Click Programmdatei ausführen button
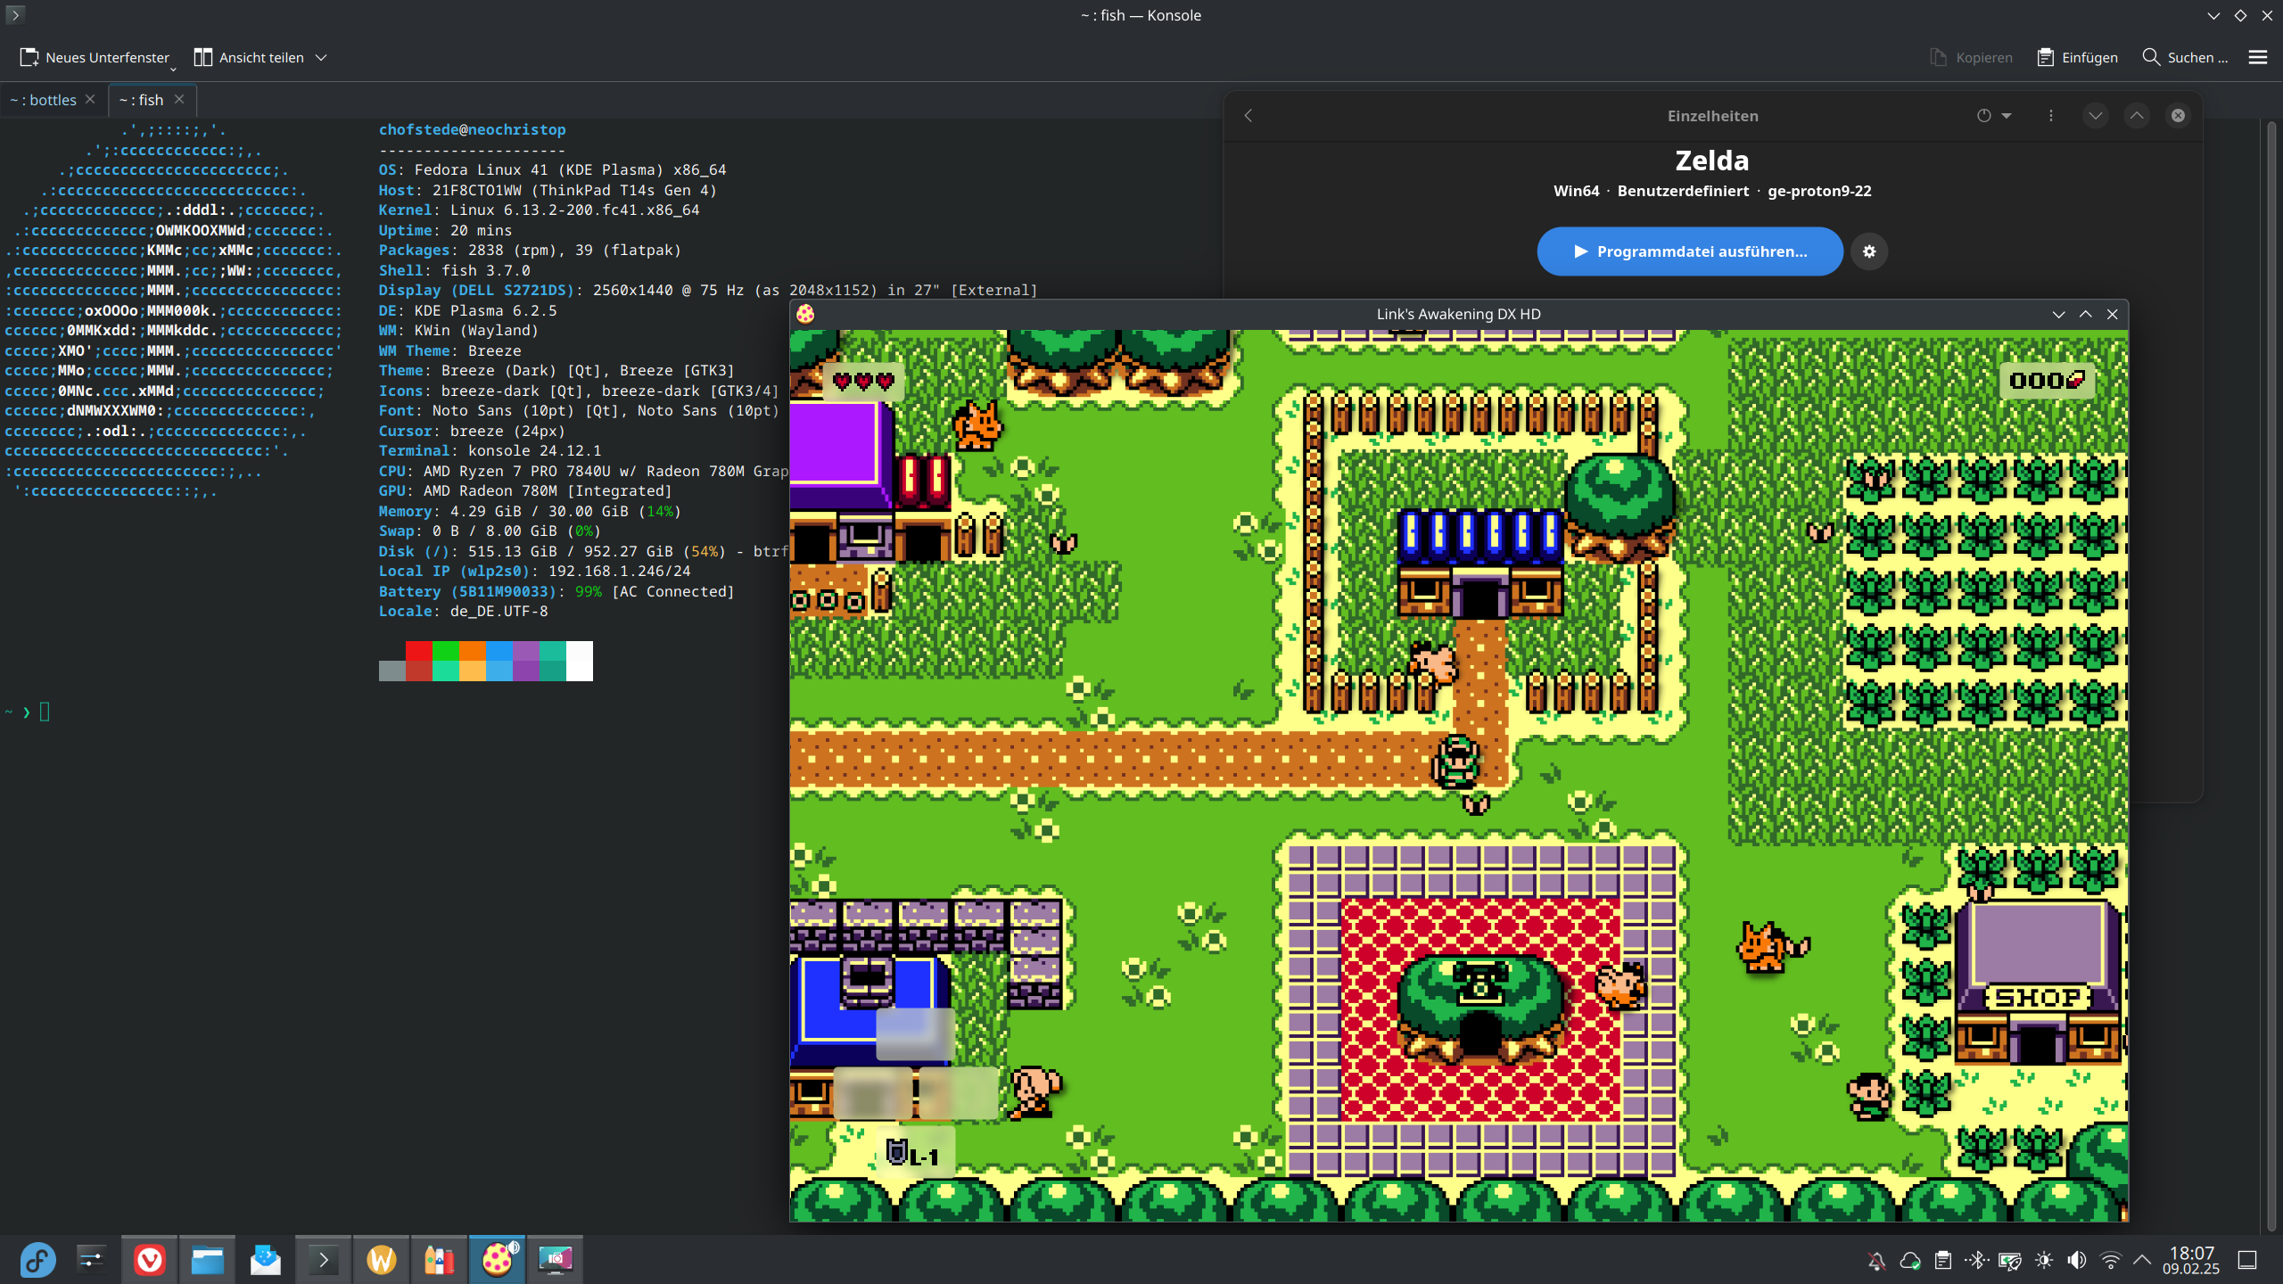This screenshot has width=2283, height=1284. [x=1689, y=251]
